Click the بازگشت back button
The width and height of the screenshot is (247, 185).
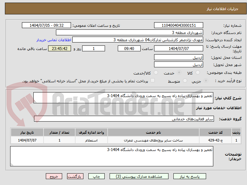point(75,177)
